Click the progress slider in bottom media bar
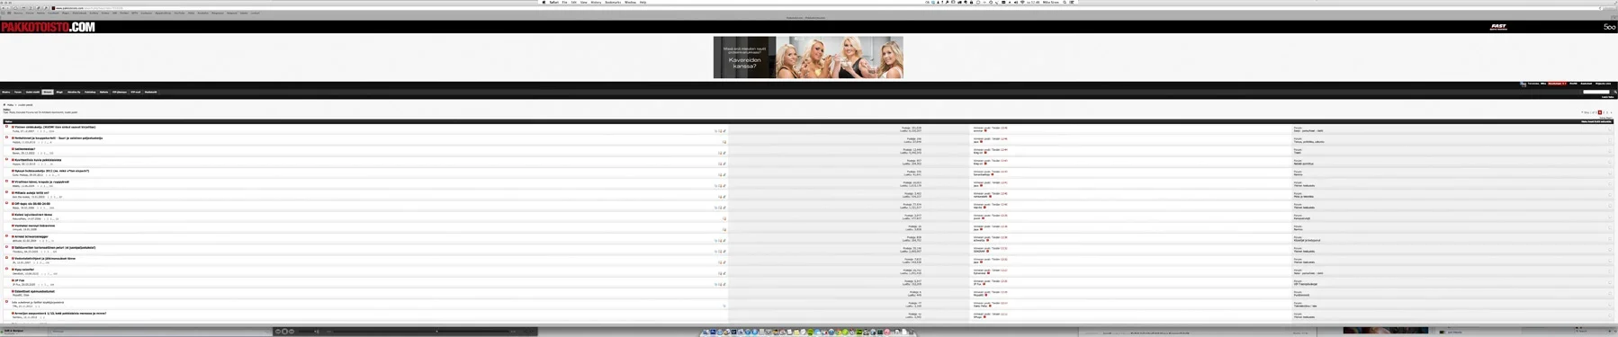The height and width of the screenshot is (337, 1618). [421, 331]
